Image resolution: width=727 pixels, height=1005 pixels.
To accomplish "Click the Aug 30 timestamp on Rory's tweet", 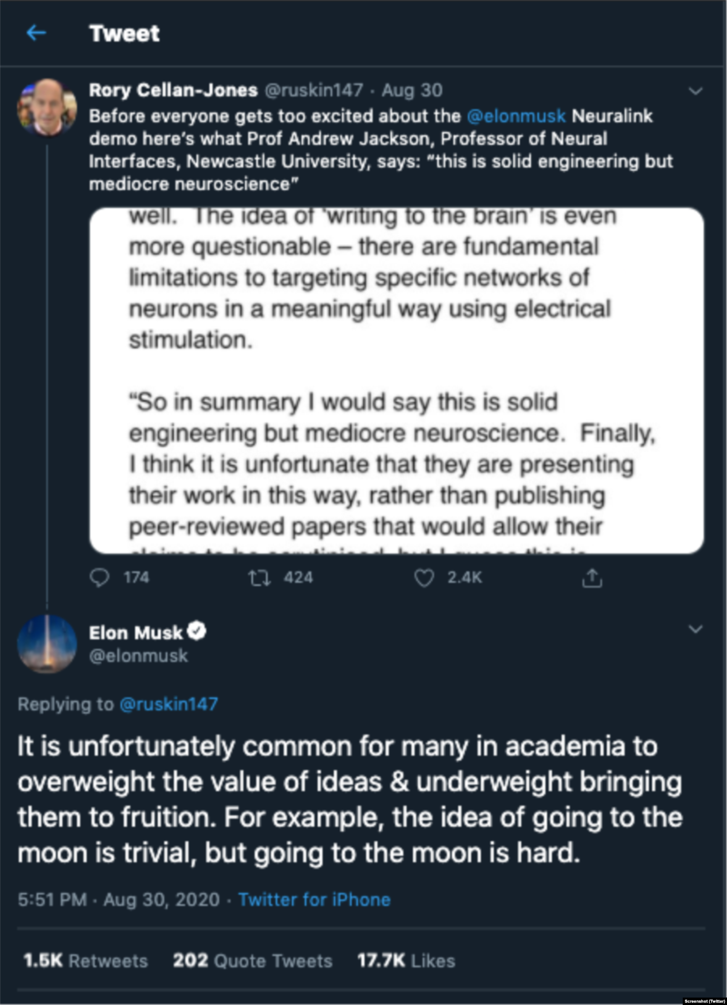I will (412, 90).
